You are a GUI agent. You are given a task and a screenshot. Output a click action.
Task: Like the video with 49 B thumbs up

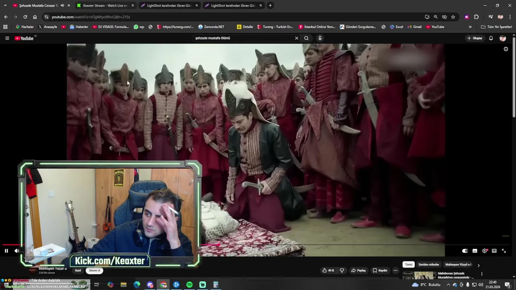tap(328, 270)
